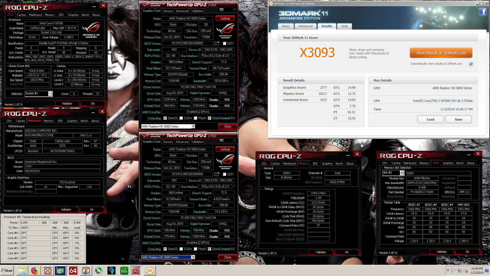Open Graphics tab in CPU-Z SPD window
The width and height of the screenshot is (490, 276).
click(448, 163)
